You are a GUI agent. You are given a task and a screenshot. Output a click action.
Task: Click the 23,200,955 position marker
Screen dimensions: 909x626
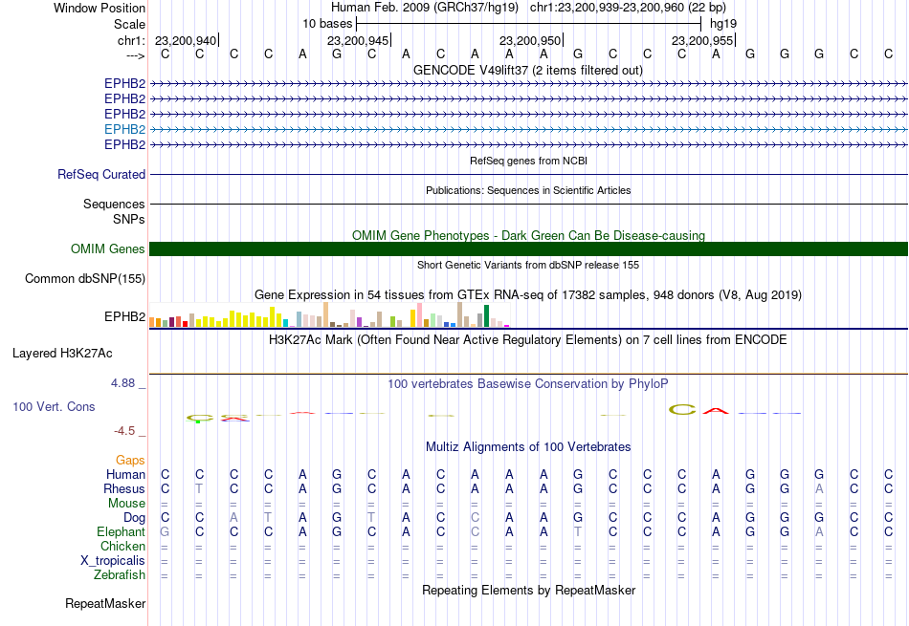(x=702, y=40)
